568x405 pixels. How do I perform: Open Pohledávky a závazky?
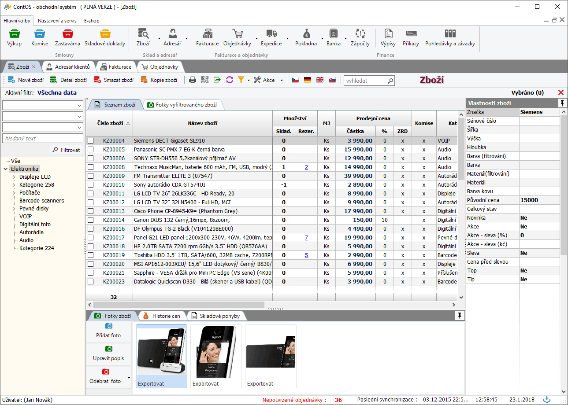(450, 37)
